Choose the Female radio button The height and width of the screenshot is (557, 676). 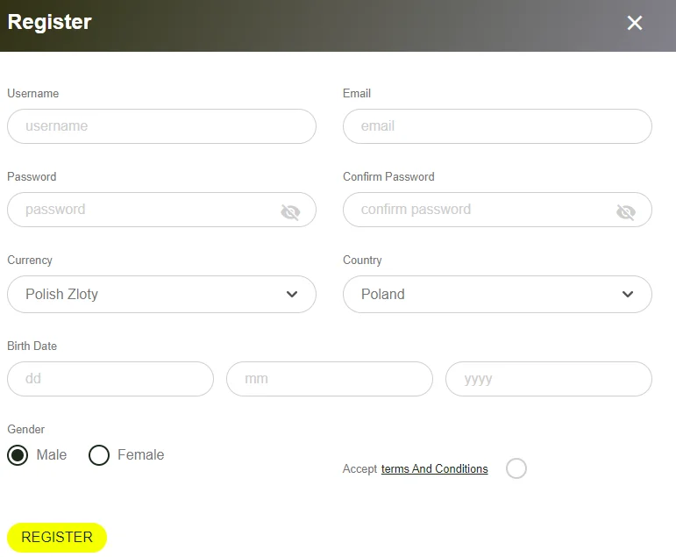coord(99,455)
